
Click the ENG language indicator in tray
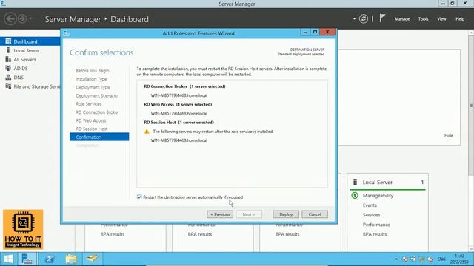(441, 259)
